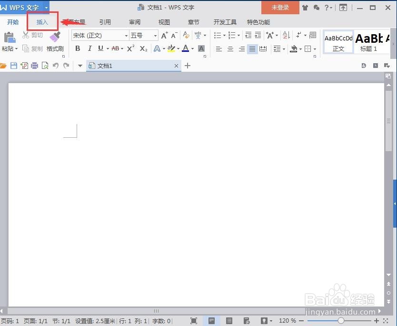Decrease font size with A- icon
Viewport: 397px width, 326px height.
(x=174, y=35)
